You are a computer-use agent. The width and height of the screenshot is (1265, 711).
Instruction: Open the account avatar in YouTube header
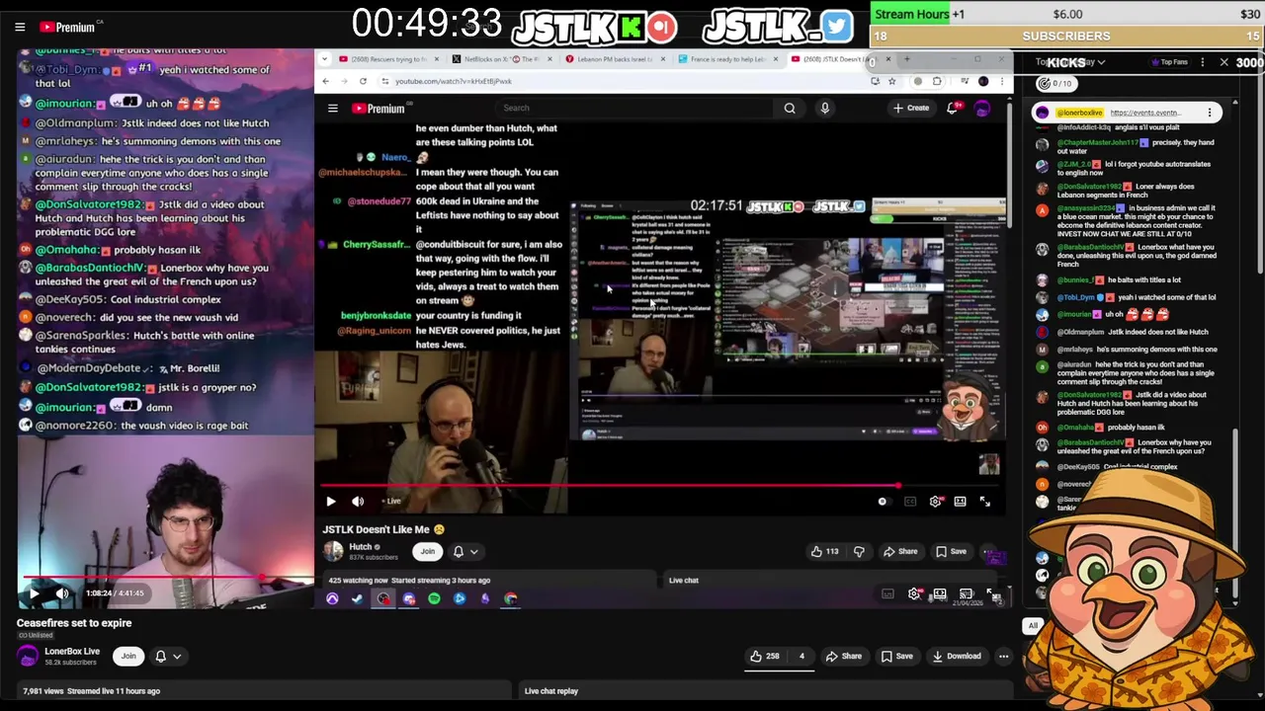tap(982, 108)
